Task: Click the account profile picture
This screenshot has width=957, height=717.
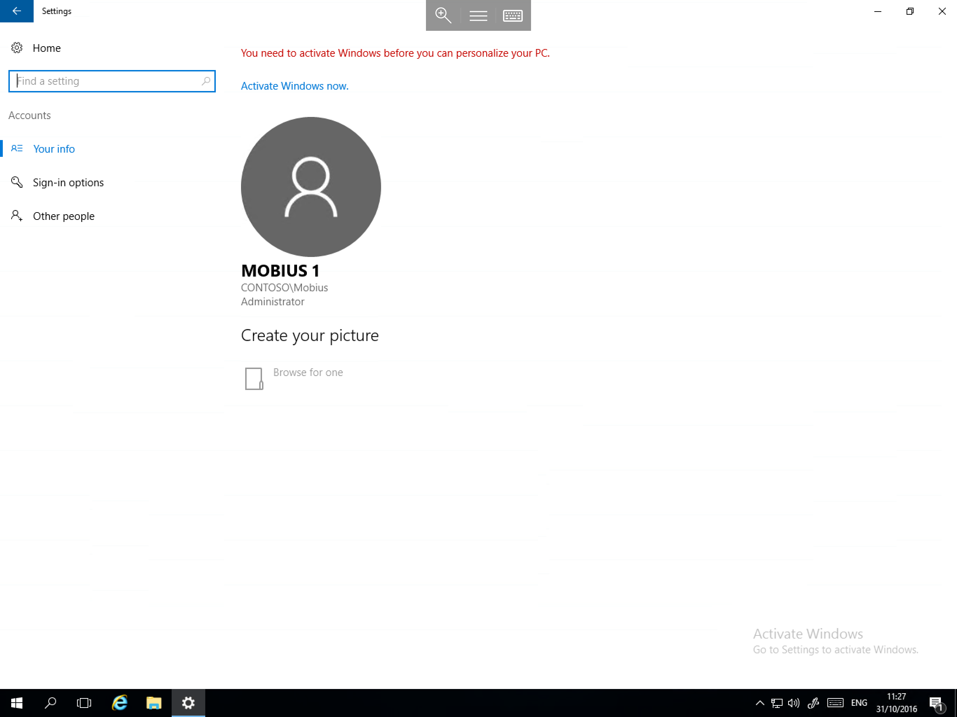Action: (311, 186)
